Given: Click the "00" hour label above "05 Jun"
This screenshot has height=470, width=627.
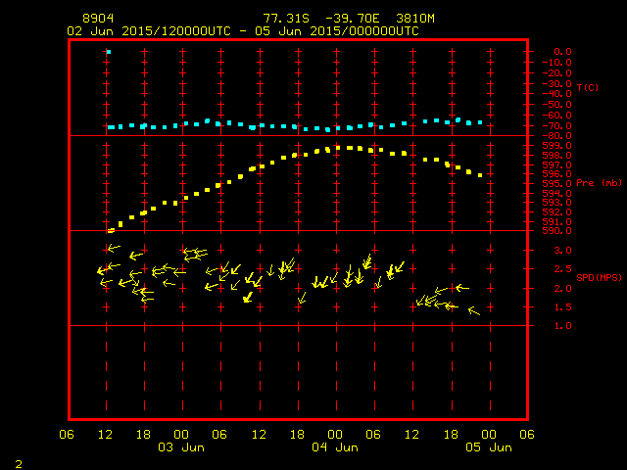Looking at the screenshot, I should click(x=489, y=435).
